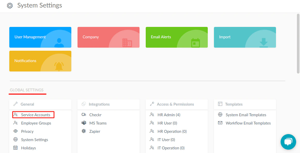Open User Management
The image size is (300, 153).
point(40,37)
